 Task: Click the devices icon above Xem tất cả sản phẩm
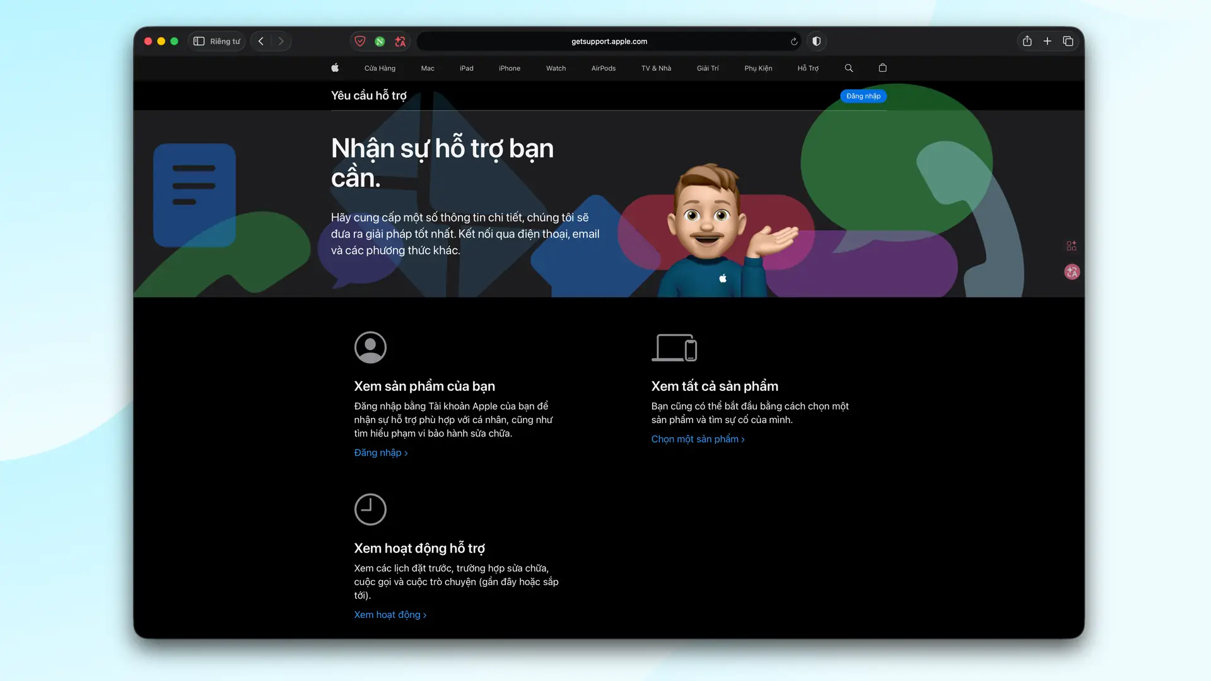[674, 347]
